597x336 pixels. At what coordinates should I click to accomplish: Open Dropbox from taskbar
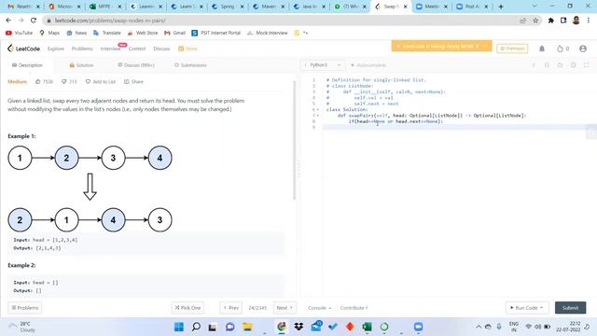298,327
